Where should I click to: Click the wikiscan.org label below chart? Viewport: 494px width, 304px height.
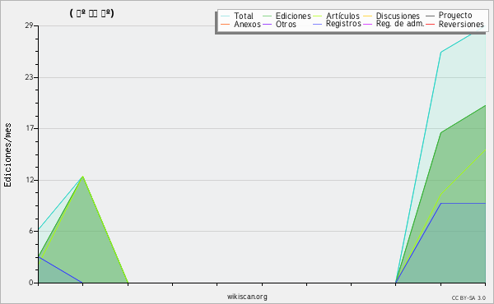[247, 297]
